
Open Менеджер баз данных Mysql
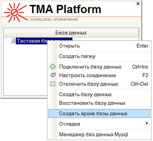click(x=99, y=134)
